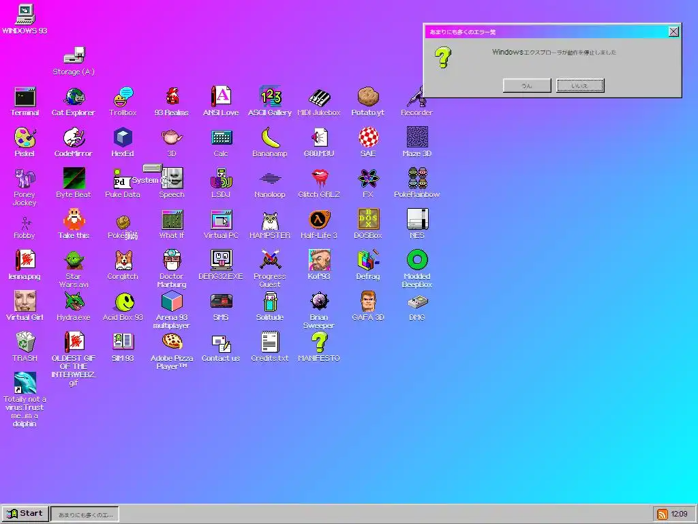Image resolution: width=698 pixels, height=524 pixels.
Task: Open Nanoloop waveform icon
Action: pyautogui.click(x=270, y=179)
